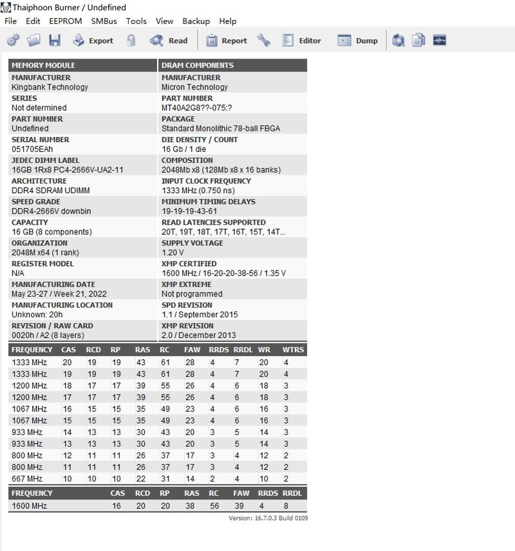Open the Tools menu

point(136,21)
